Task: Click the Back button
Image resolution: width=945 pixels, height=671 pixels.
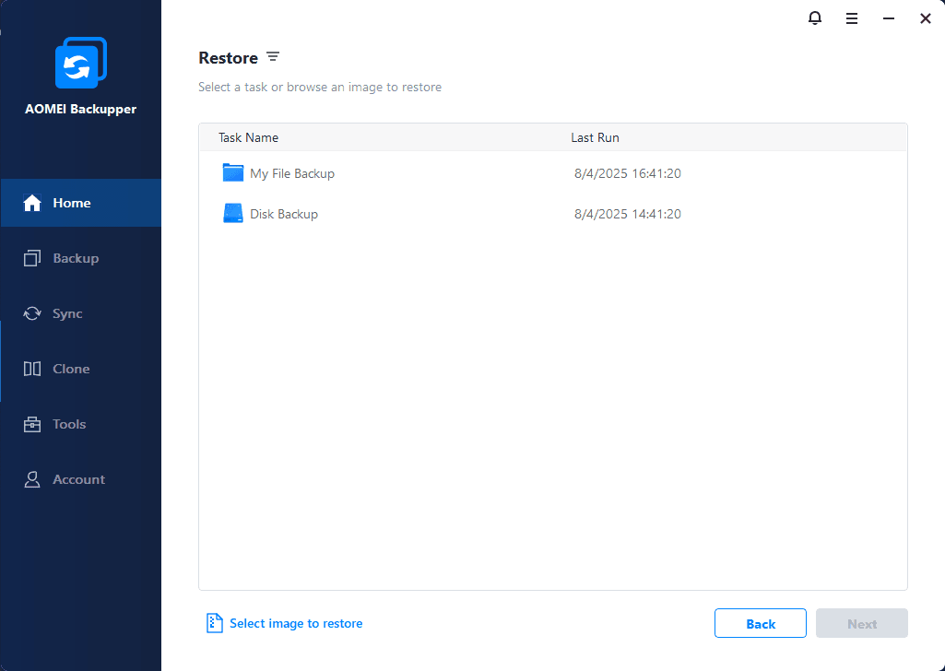Action: [x=761, y=623]
